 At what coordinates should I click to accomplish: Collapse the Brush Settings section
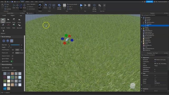tap(1, 37)
